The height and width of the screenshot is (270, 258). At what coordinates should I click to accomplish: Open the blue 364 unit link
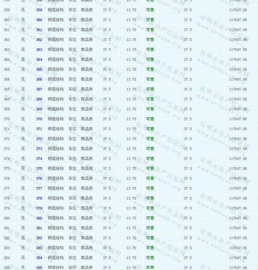point(39,60)
